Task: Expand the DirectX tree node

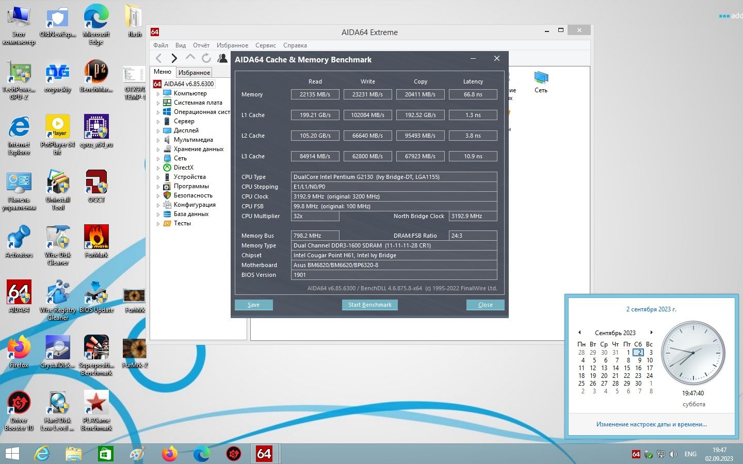Action: tap(158, 168)
